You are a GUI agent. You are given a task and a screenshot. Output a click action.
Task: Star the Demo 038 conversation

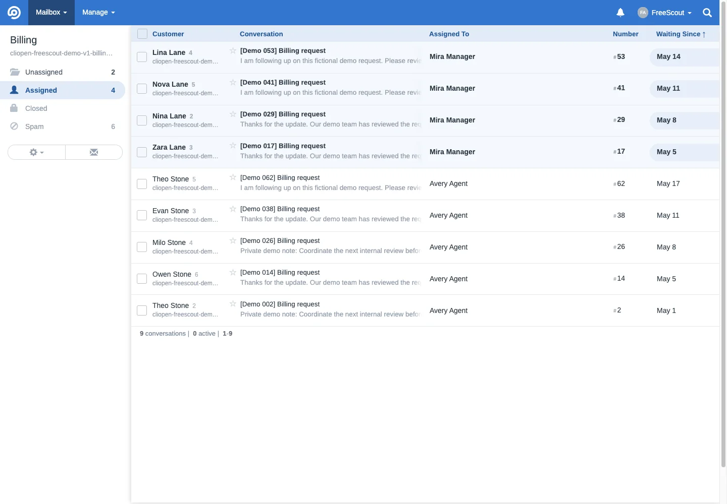233,209
